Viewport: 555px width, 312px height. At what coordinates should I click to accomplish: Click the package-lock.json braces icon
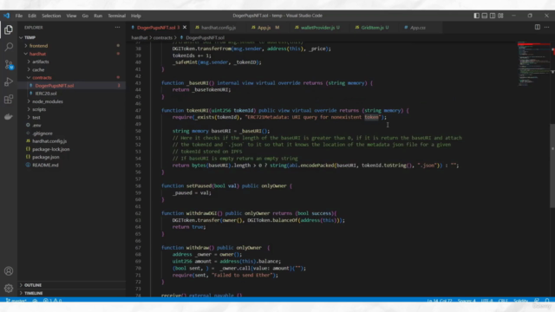(28, 149)
